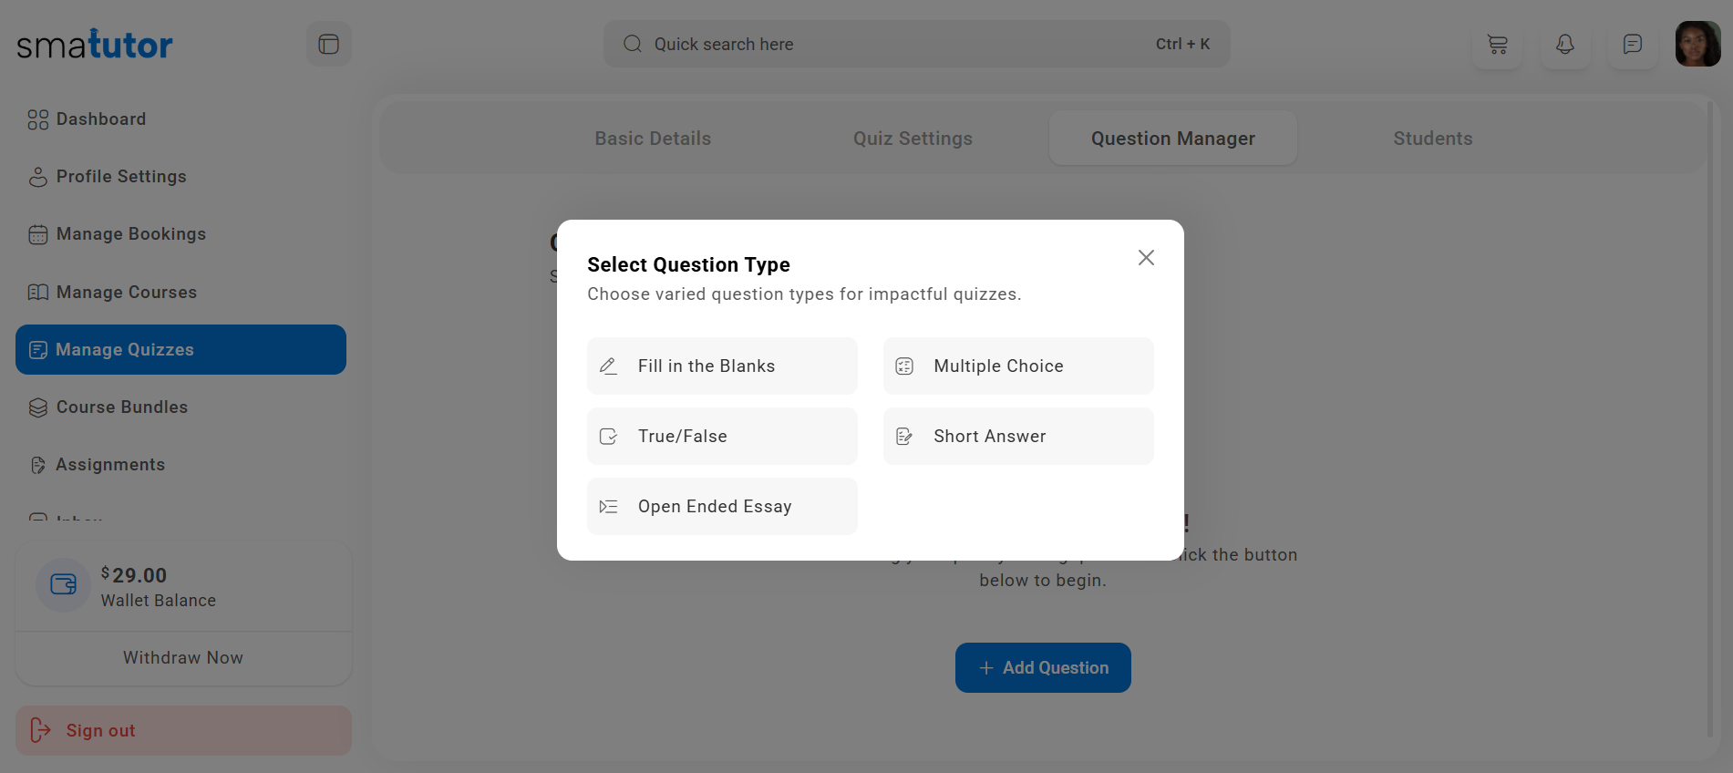Focus the Quick search here field

893,44
